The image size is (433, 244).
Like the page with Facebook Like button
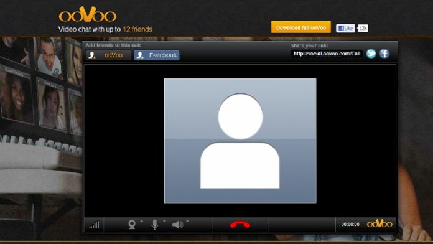(x=345, y=28)
